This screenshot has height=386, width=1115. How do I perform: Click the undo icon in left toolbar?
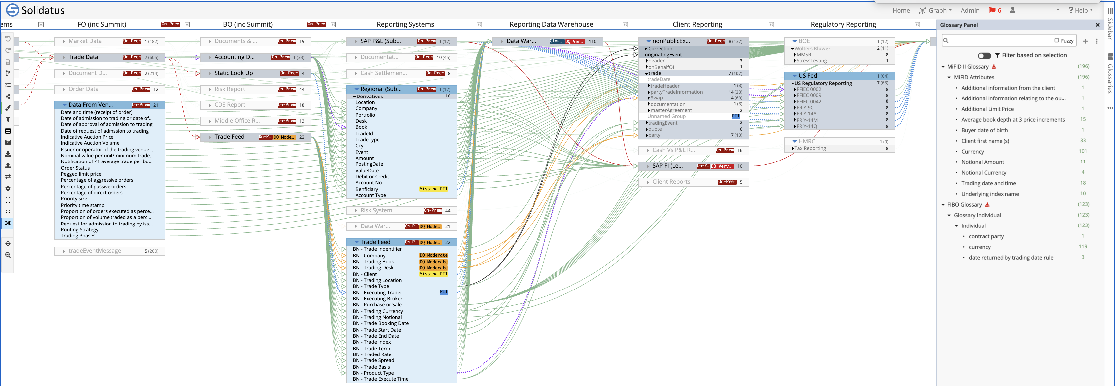(8, 39)
